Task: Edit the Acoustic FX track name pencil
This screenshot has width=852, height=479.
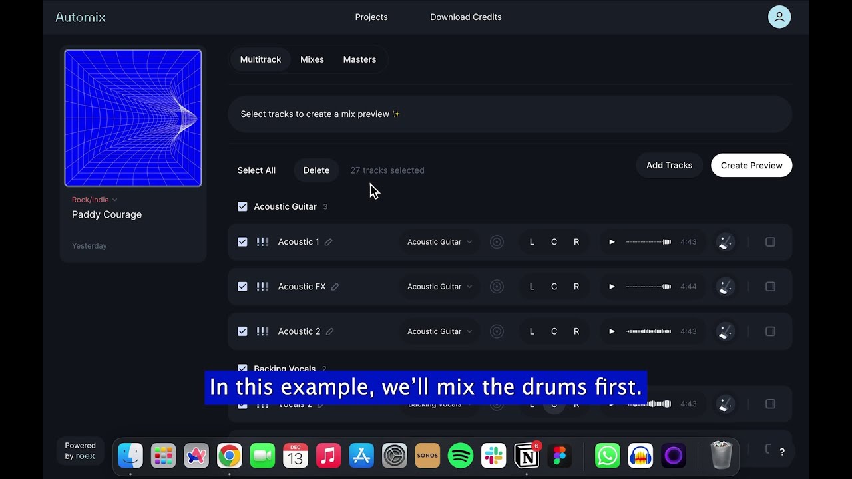Action: (335, 287)
